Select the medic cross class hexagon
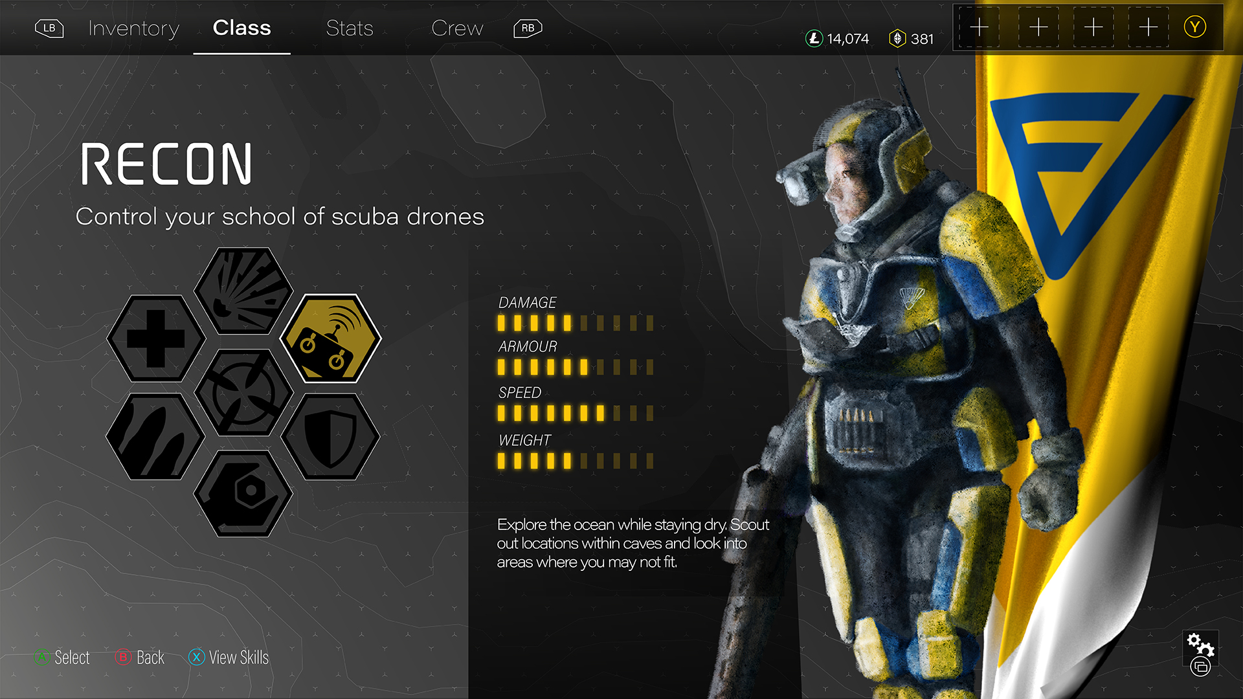 (156, 338)
